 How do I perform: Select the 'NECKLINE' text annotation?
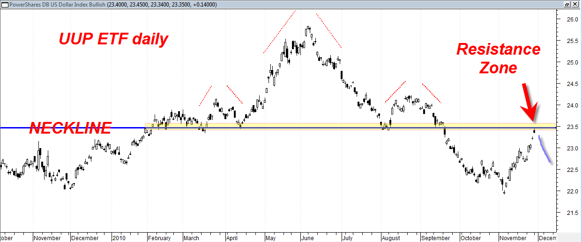click(x=70, y=128)
